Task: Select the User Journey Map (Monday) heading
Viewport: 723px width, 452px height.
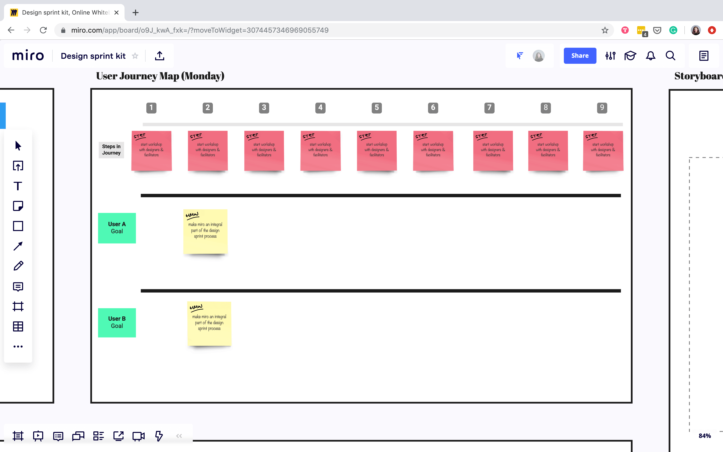Action: coord(160,76)
